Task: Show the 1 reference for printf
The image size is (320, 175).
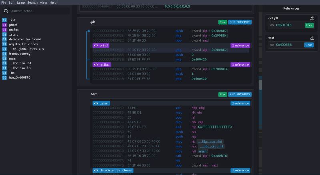Action: (240, 45)
